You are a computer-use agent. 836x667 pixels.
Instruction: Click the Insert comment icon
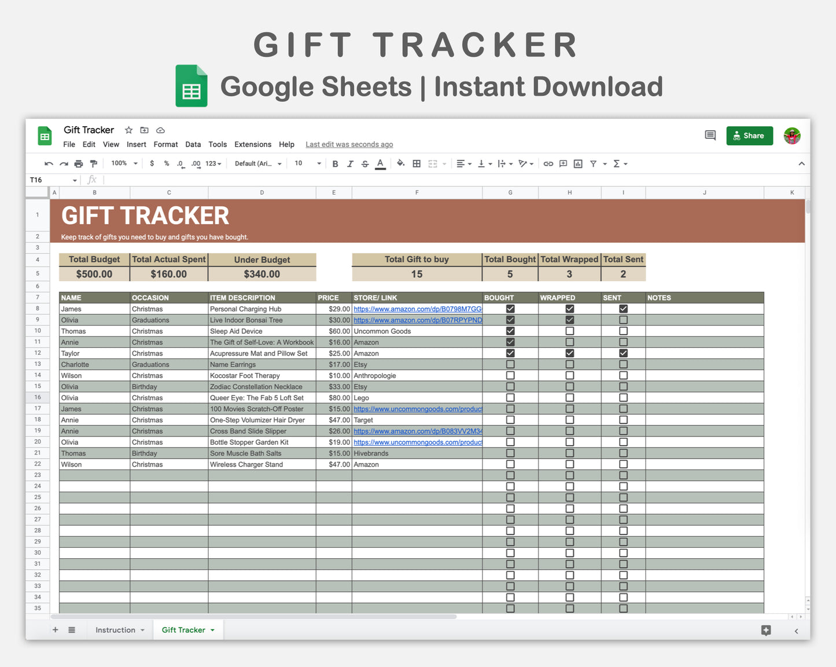[563, 163]
